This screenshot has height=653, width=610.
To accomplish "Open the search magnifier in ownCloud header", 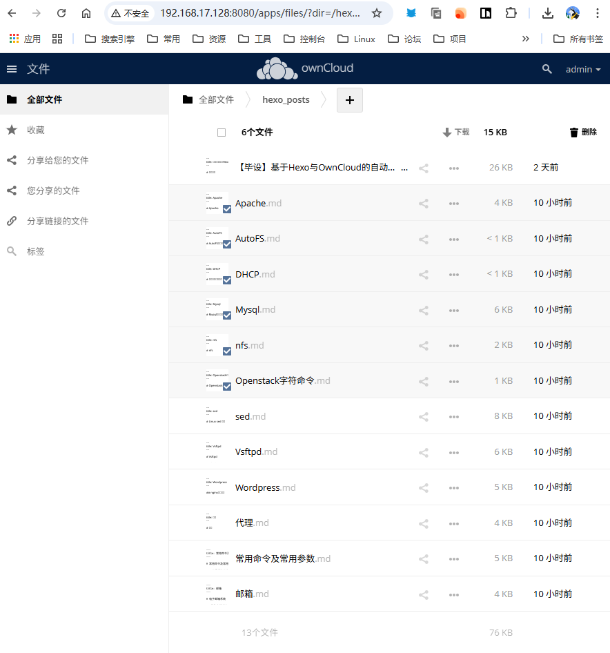I will pos(547,69).
